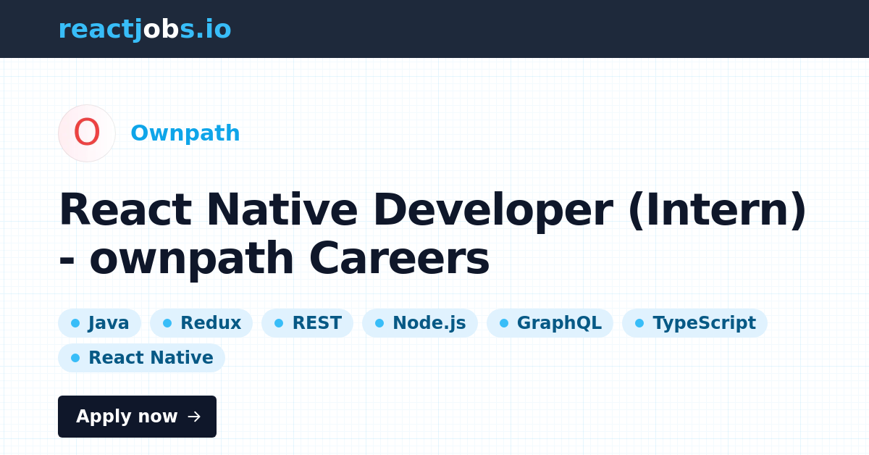Toggle the REST skill tag

[307, 322]
